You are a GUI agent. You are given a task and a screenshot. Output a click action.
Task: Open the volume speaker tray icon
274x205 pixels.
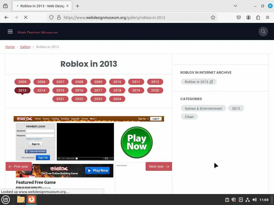(255, 200)
